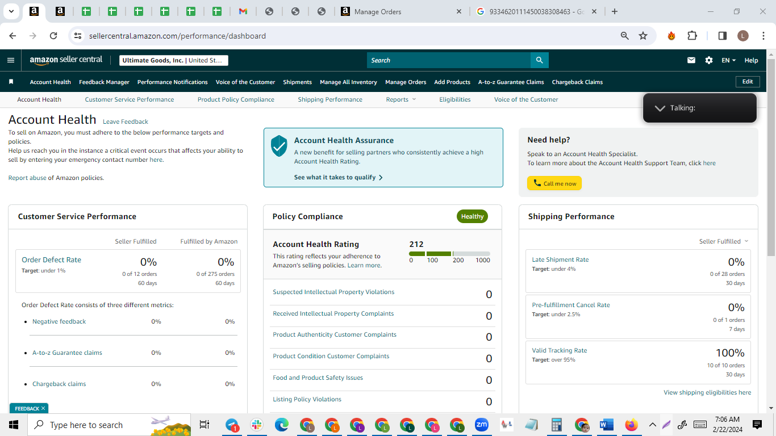Image resolution: width=776 pixels, height=436 pixels.
Task: Switch to the Product Policy Compliance sub-tab
Action: (x=236, y=99)
